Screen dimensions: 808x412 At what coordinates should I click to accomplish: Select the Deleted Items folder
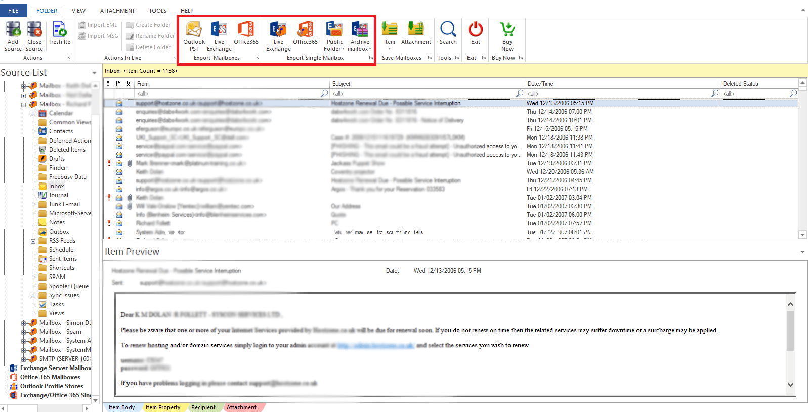coord(67,150)
